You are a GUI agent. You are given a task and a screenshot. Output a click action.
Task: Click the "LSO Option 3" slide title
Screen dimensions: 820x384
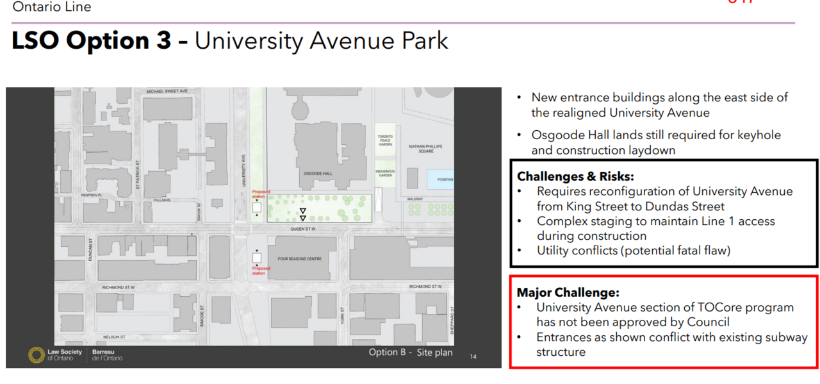(92, 41)
